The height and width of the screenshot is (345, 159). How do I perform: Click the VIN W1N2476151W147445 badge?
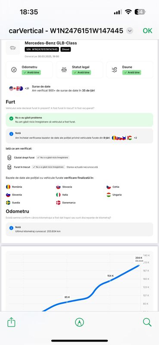point(42,49)
